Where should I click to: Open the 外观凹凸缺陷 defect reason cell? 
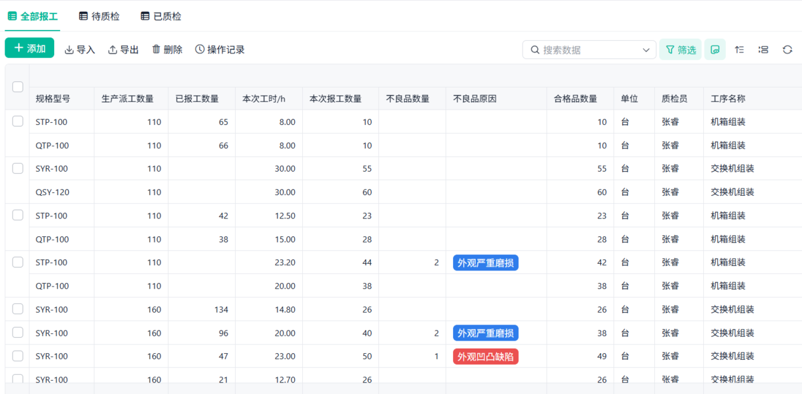coord(486,357)
